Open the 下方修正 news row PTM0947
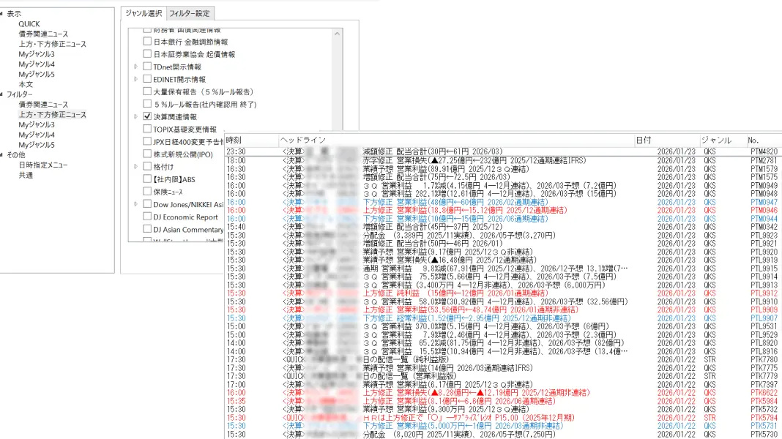Image resolution: width=782 pixels, height=439 pixels. click(503, 203)
